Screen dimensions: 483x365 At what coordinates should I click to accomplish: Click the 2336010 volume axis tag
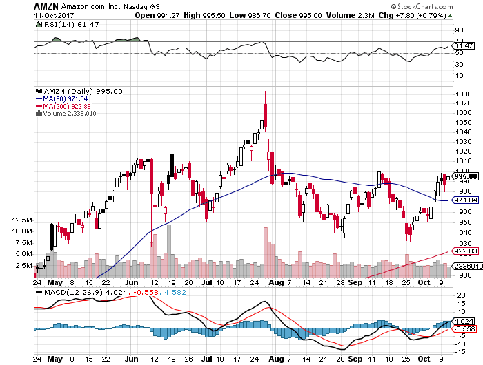tap(467, 266)
